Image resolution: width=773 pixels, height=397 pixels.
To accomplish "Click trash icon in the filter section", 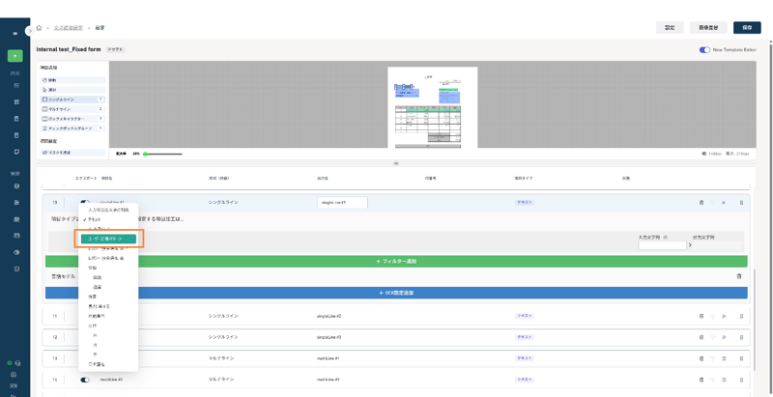I will (740, 276).
